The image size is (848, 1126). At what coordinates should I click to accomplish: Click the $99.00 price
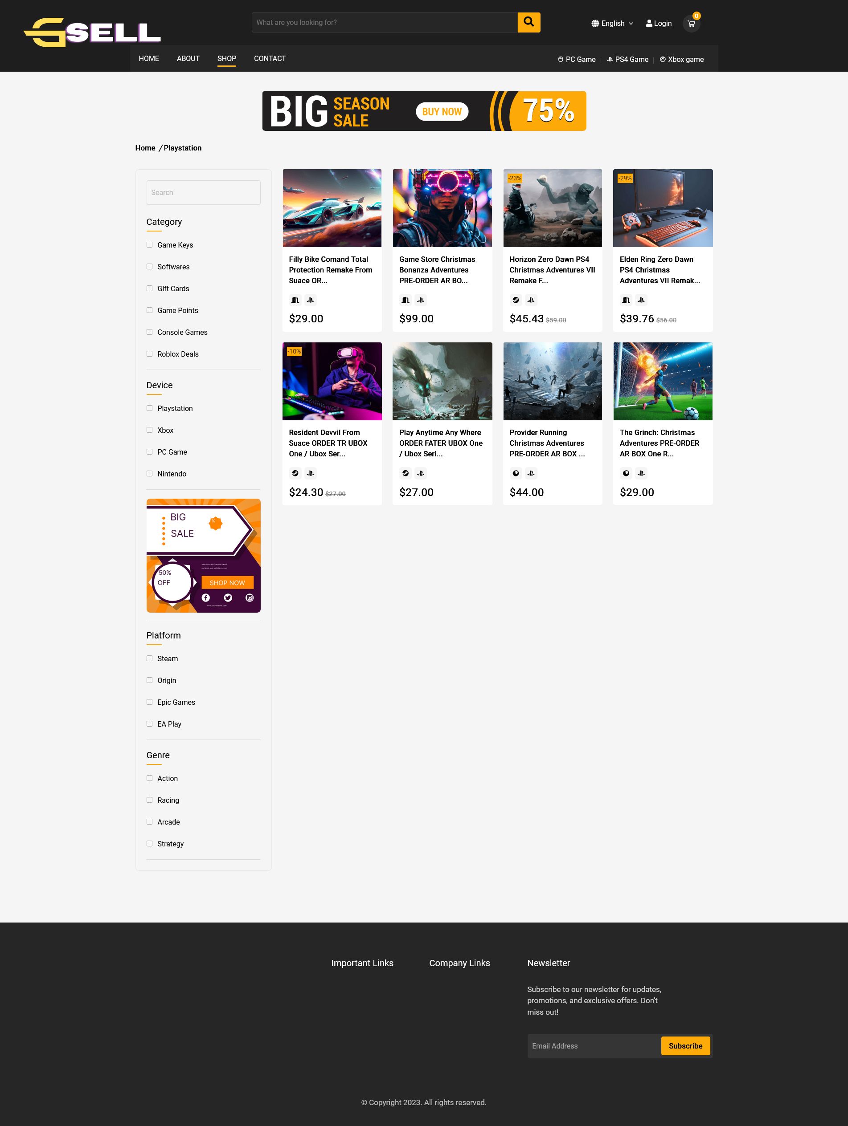tap(416, 319)
